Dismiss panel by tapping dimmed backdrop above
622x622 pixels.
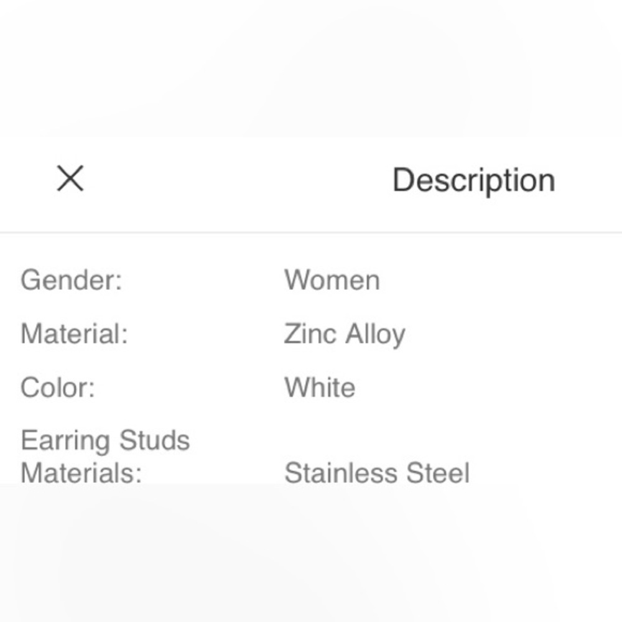coord(311,68)
